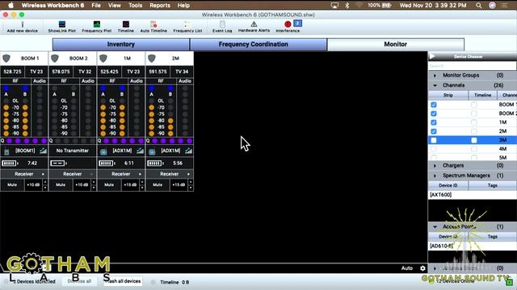Click the 2M ADX1M transmitter icon
Viewport: 517px width, 290px height.
[152, 151]
